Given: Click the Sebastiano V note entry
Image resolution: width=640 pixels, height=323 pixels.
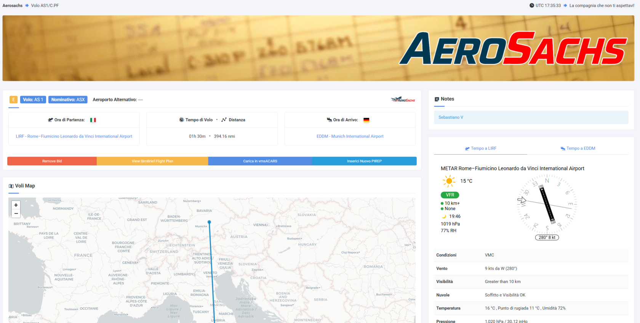Looking at the screenshot, I should (451, 117).
